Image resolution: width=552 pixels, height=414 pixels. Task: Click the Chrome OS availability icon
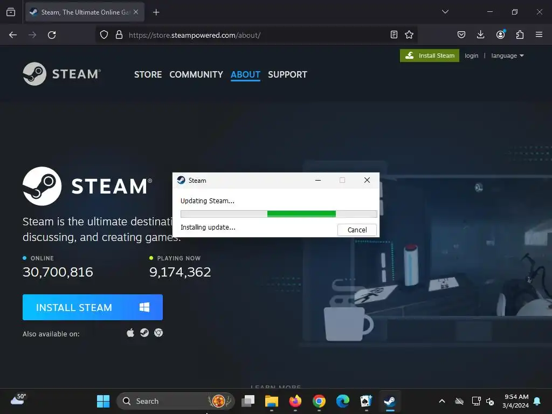click(x=158, y=333)
